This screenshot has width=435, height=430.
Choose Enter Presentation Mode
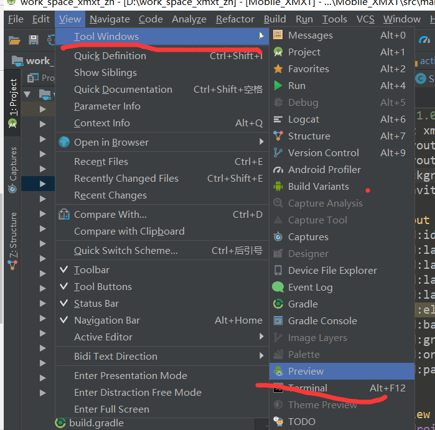162,376
